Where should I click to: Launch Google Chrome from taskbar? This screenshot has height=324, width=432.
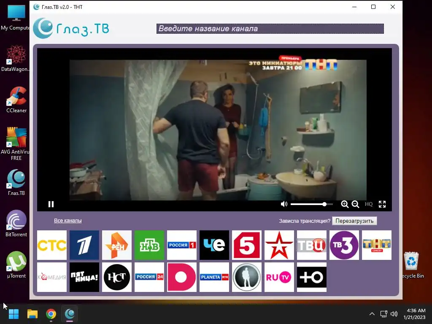pyautogui.click(x=51, y=314)
